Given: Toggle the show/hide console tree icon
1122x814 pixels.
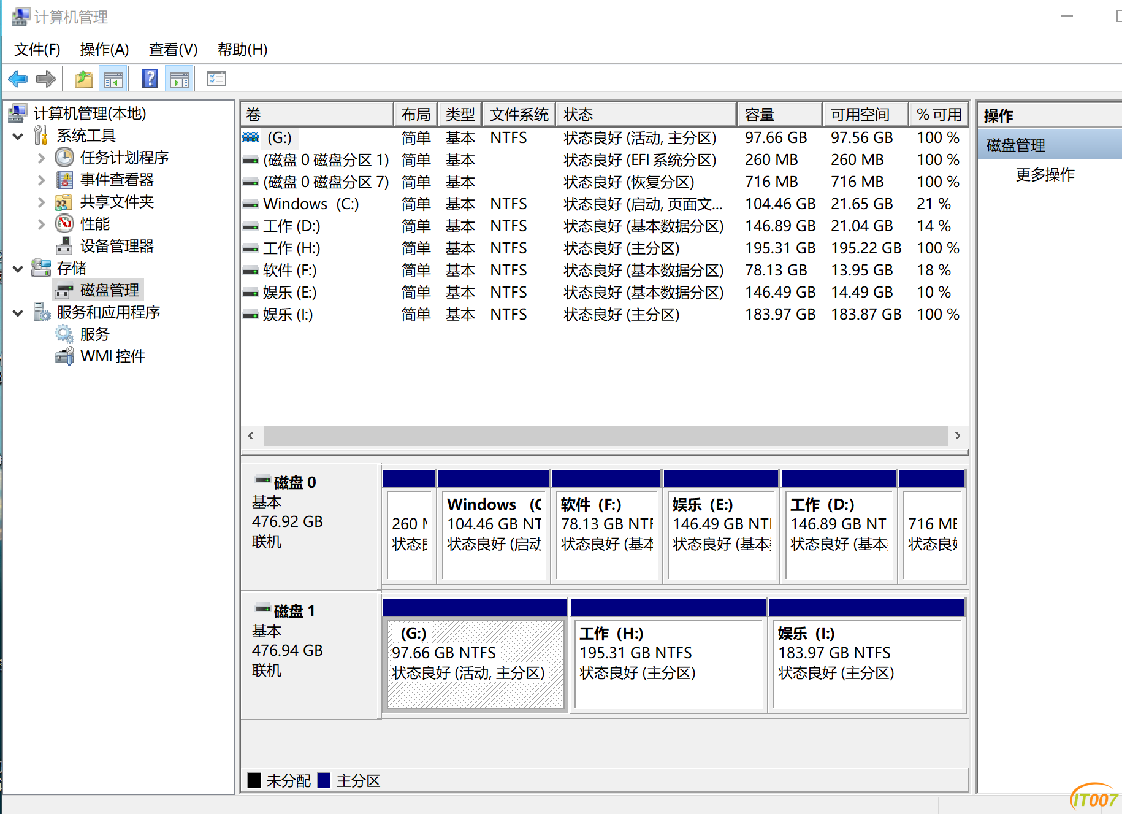Looking at the screenshot, I should click(x=113, y=79).
